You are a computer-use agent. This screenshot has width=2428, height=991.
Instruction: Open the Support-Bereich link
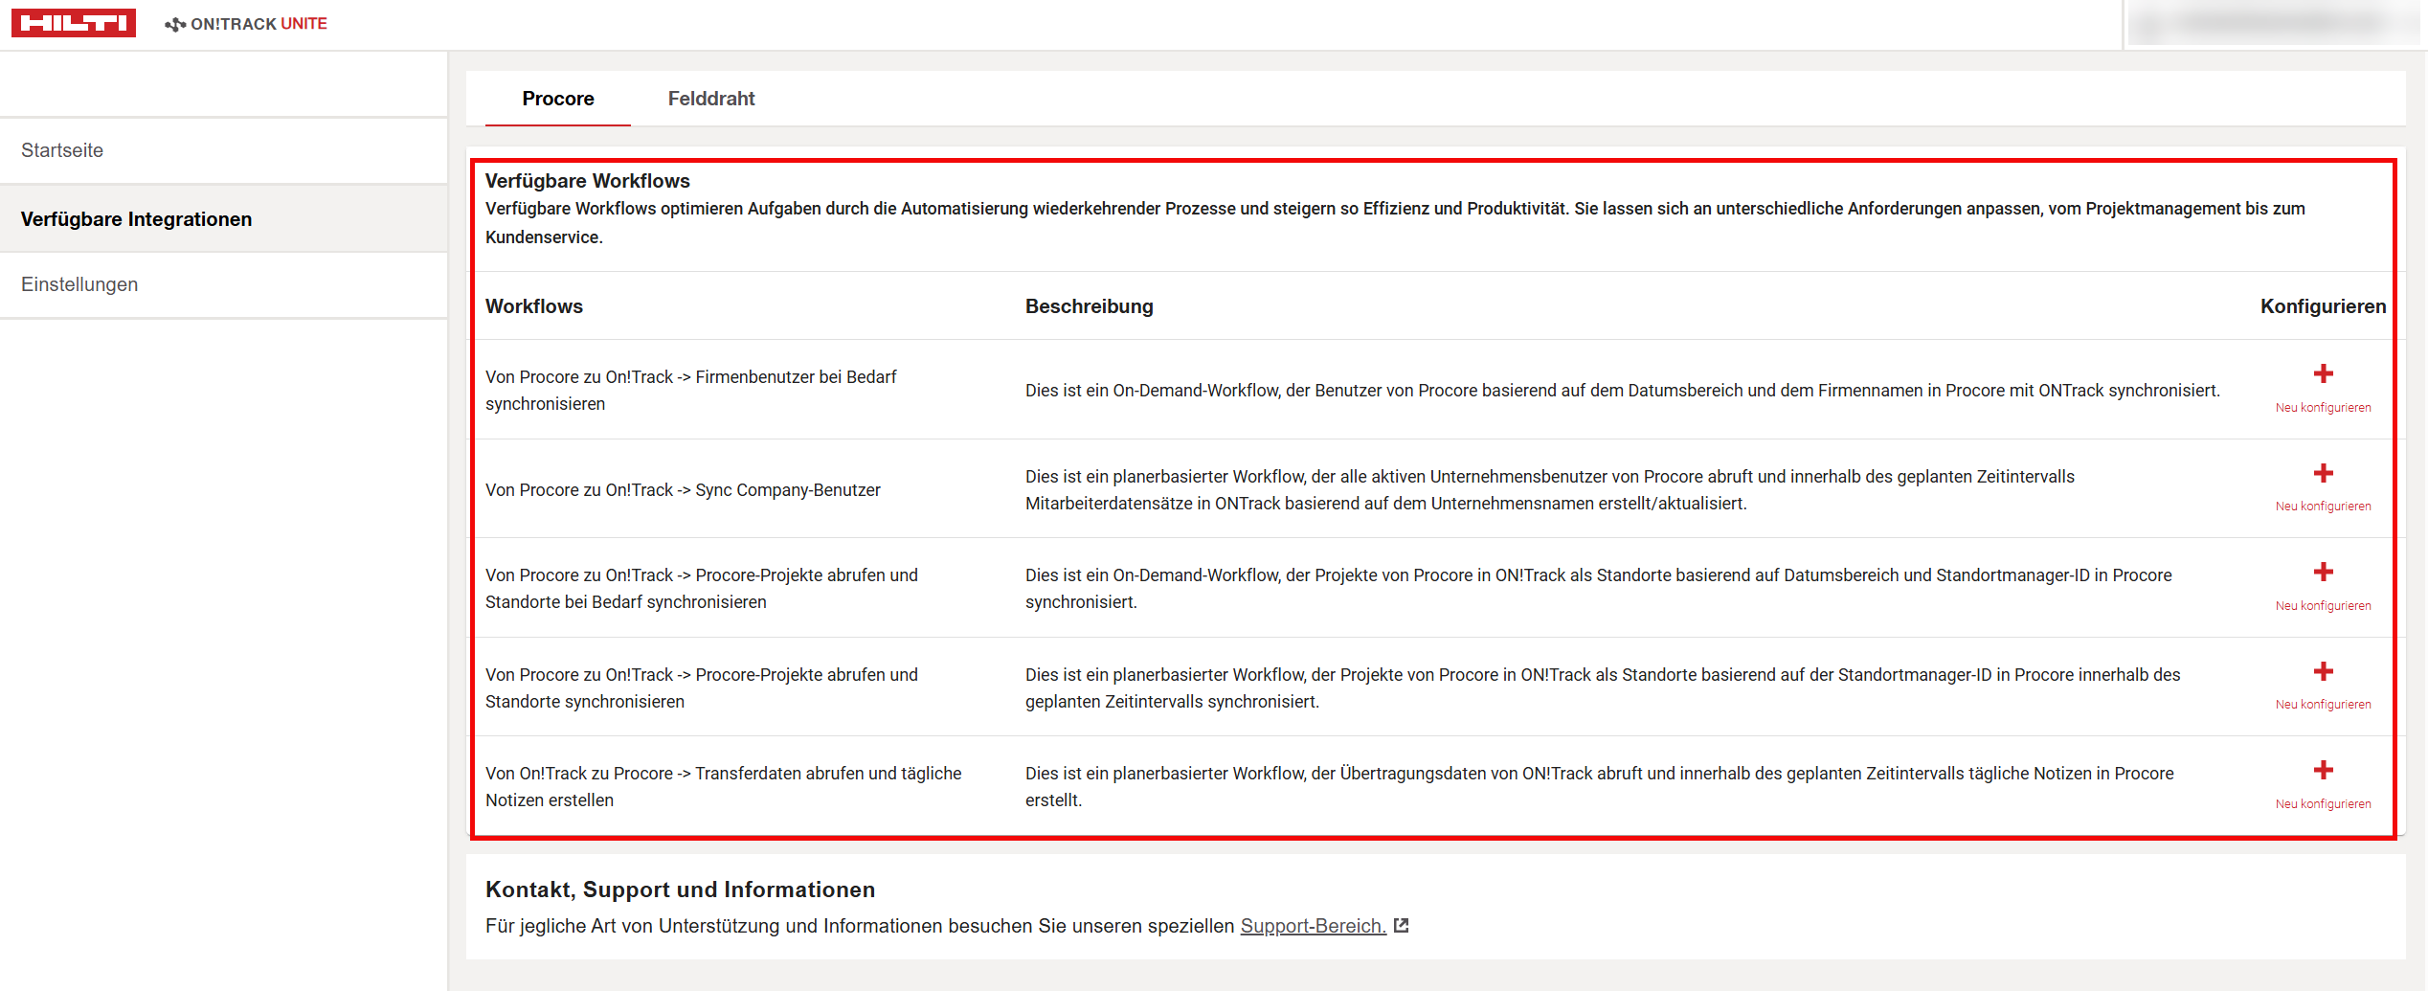tap(1313, 926)
